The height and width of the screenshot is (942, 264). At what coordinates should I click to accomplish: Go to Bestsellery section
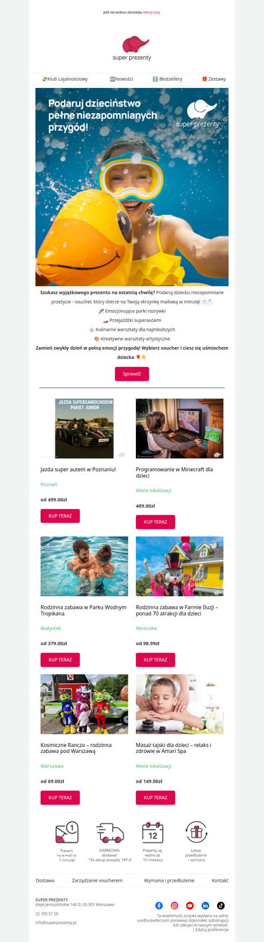click(167, 79)
